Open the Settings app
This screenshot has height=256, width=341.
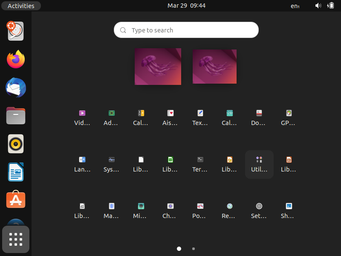(259, 211)
